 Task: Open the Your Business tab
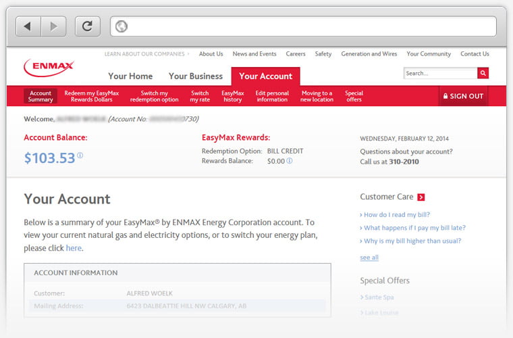pos(196,76)
